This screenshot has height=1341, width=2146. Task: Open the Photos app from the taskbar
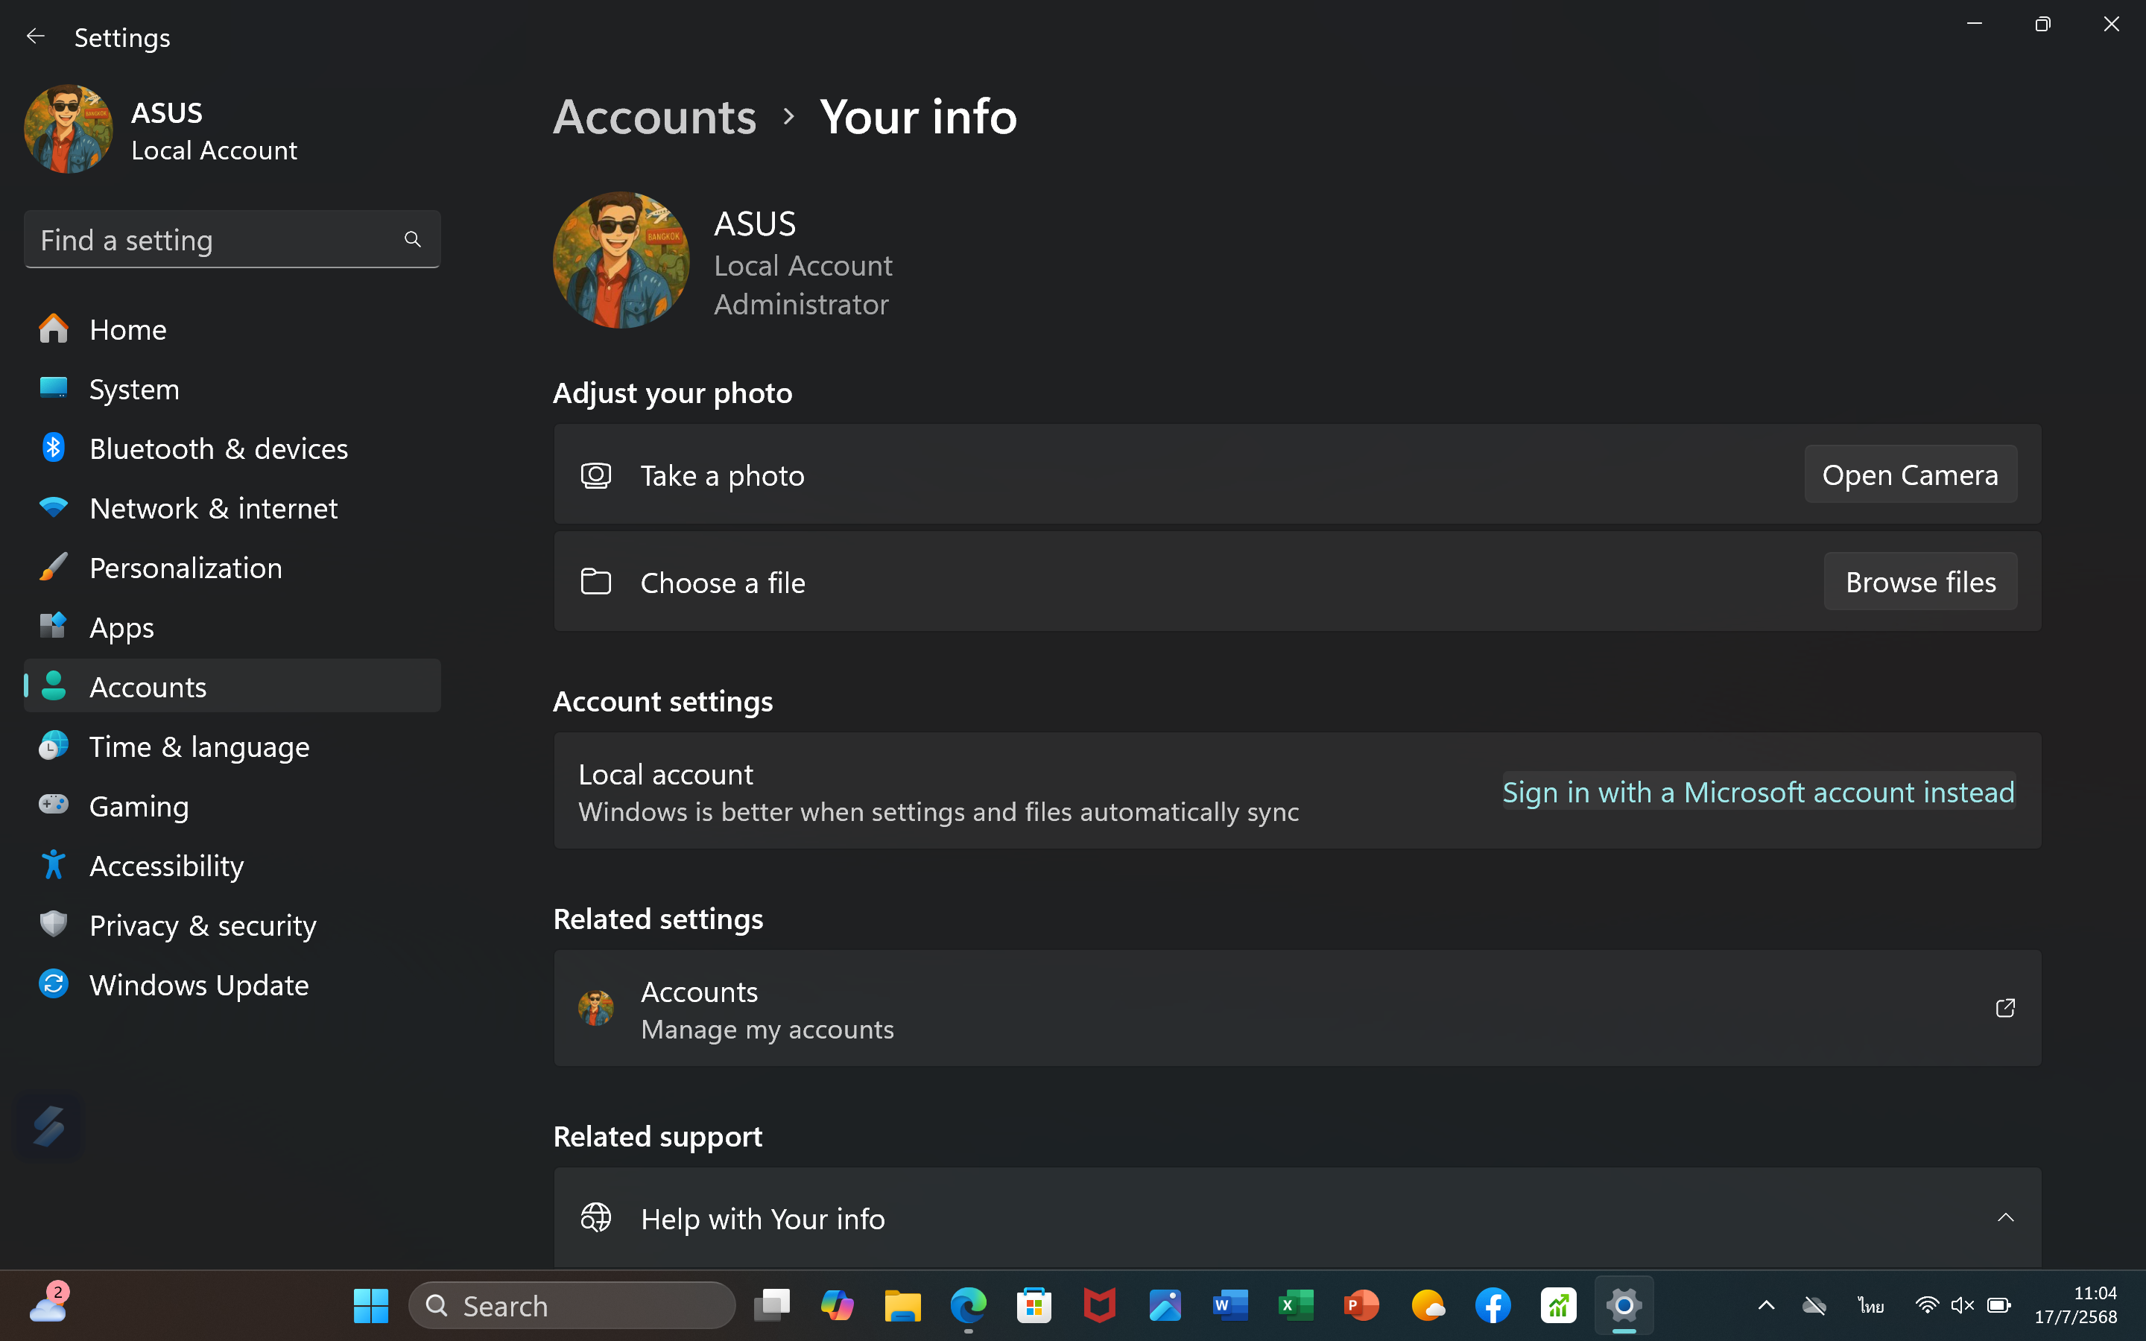(x=1165, y=1305)
